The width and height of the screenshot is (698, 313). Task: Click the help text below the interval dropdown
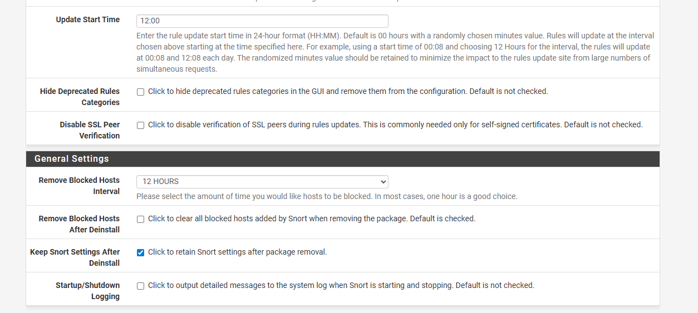pos(327,196)
